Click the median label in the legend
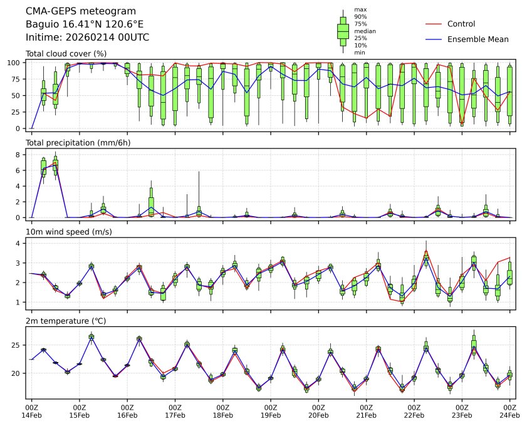This screenshot has width=527, height=426. point(365,31)
